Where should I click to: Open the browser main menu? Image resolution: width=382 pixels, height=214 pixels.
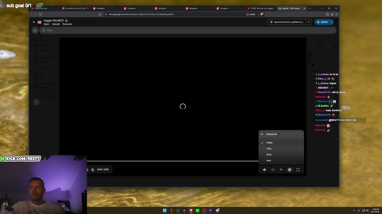coord(336,14)
